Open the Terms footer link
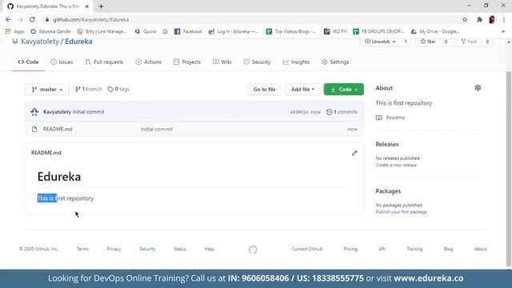The width and height of the screenshot is (512, 288). (82, 249)
